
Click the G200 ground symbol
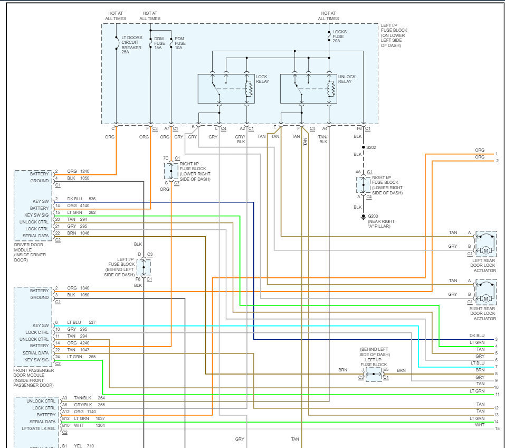pyautogui.click(x=363, y=217)
